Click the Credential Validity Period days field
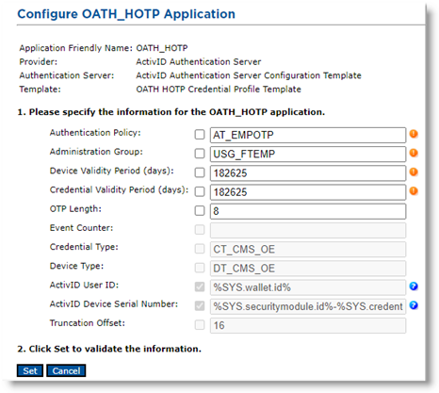This screenshot has height=393, width=439. click(x=308, y=192)
